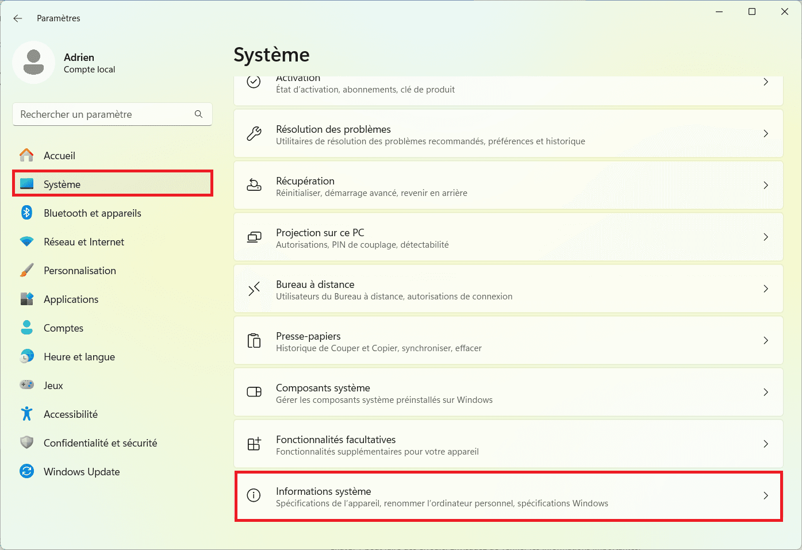Open Heure et langue settings
The width and height of the screenshot is (802, 550).
click(x=112, y=356)
